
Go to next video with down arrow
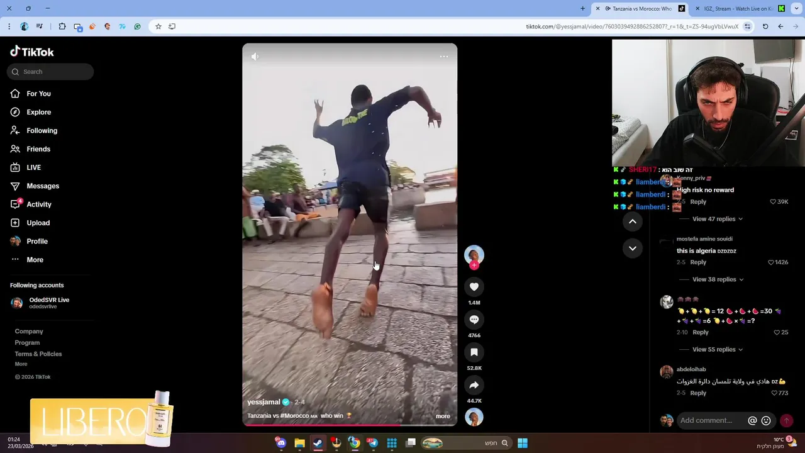[633, 249]
